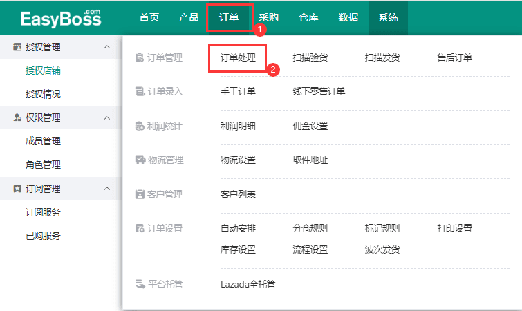Viewport: 522px width, 311px height.
Task: Open 利润明细 under profit statistics
Action: [x=238, y=126]
